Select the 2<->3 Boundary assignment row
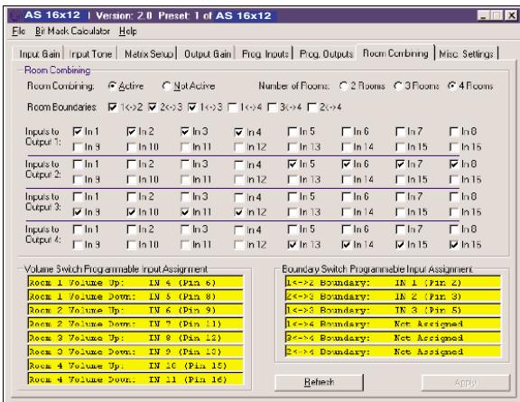The height and width of the screenshot is (402, 520). (393, 296)
